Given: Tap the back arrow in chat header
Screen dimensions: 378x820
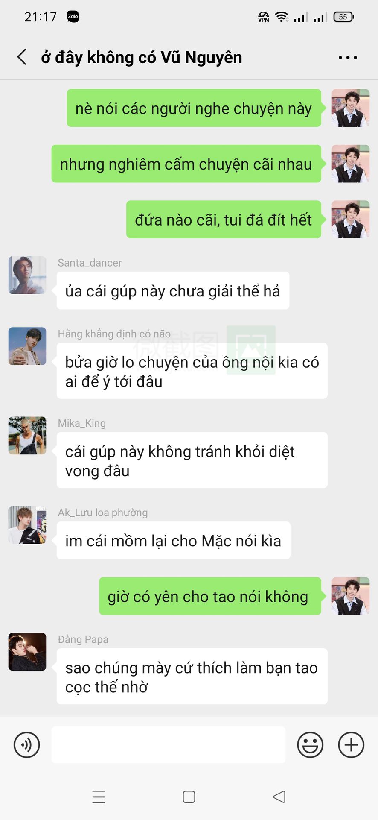Looking at the screenshot, I should click(22, 57).
